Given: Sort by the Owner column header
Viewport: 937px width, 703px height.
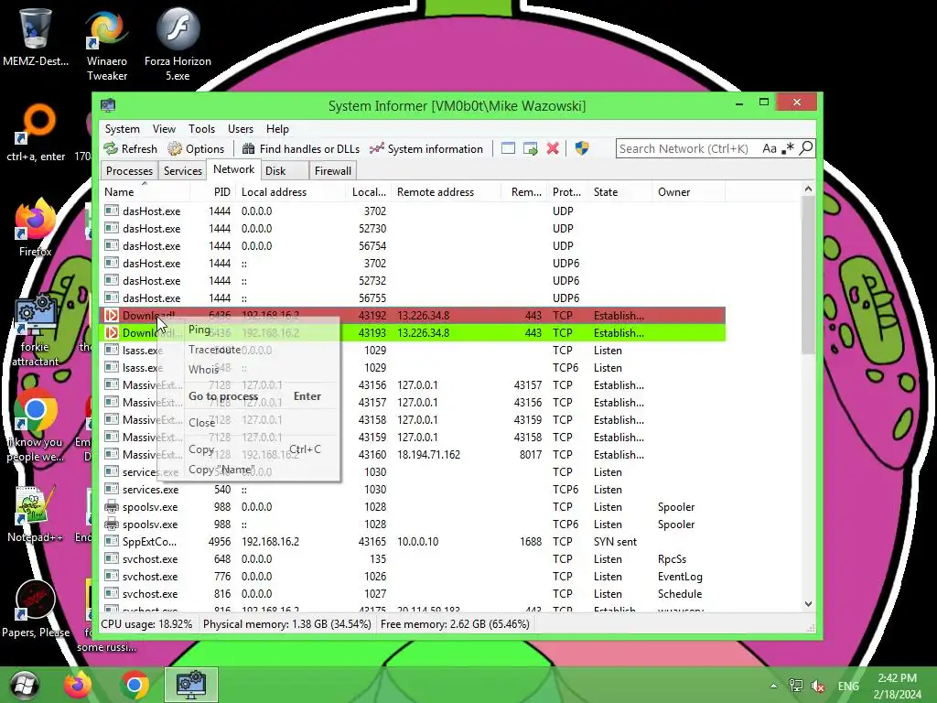Looking at the screenshot, I should 688,192.
